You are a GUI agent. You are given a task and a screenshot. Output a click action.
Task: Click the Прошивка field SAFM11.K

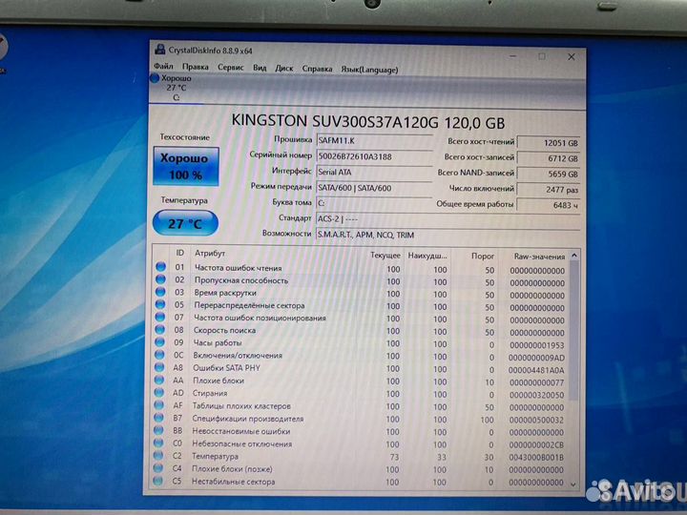pos(374,140)
